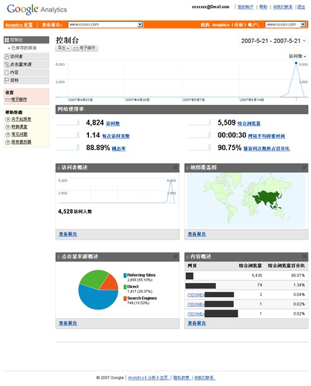Close the 点击量来源概述 widget
The image size is (311, 386).
tap(175, 256)
